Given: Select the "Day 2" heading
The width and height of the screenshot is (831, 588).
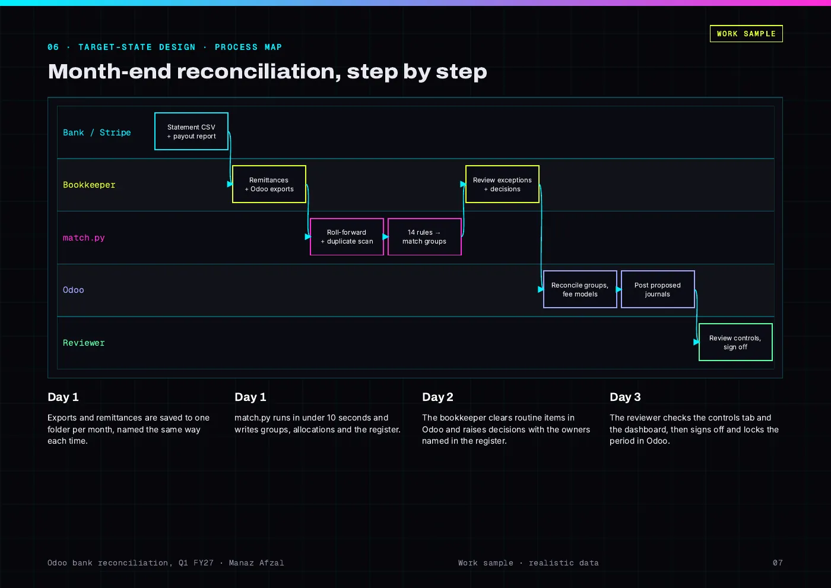Looking at the screenshot, I should click(437, 397).
